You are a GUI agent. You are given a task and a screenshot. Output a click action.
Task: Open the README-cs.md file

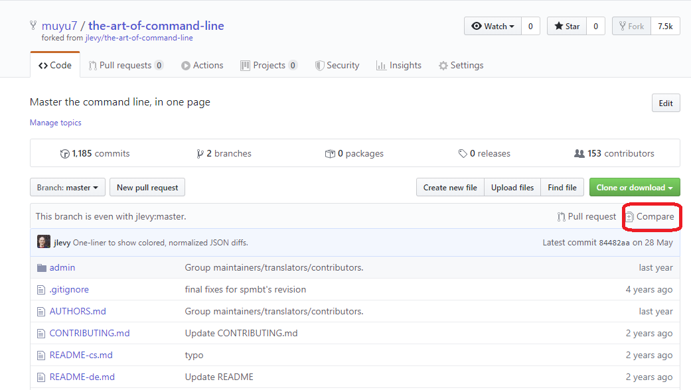click(x=81, y=355)
